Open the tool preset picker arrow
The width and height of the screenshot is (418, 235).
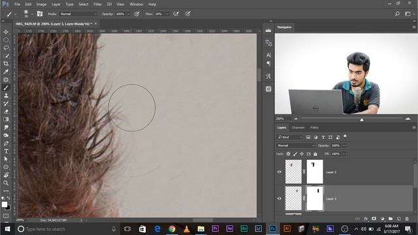click(x=16, y=14)
